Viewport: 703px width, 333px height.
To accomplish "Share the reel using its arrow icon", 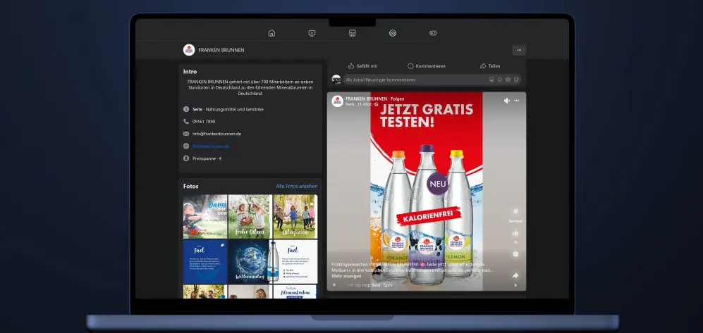I will click(515, 275).
